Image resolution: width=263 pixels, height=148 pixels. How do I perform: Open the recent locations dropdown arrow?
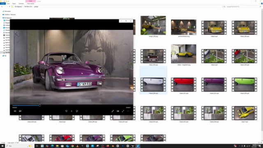[7, 7]
